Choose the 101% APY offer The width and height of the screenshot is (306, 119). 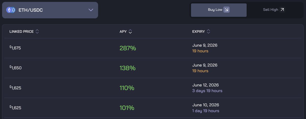127,108
